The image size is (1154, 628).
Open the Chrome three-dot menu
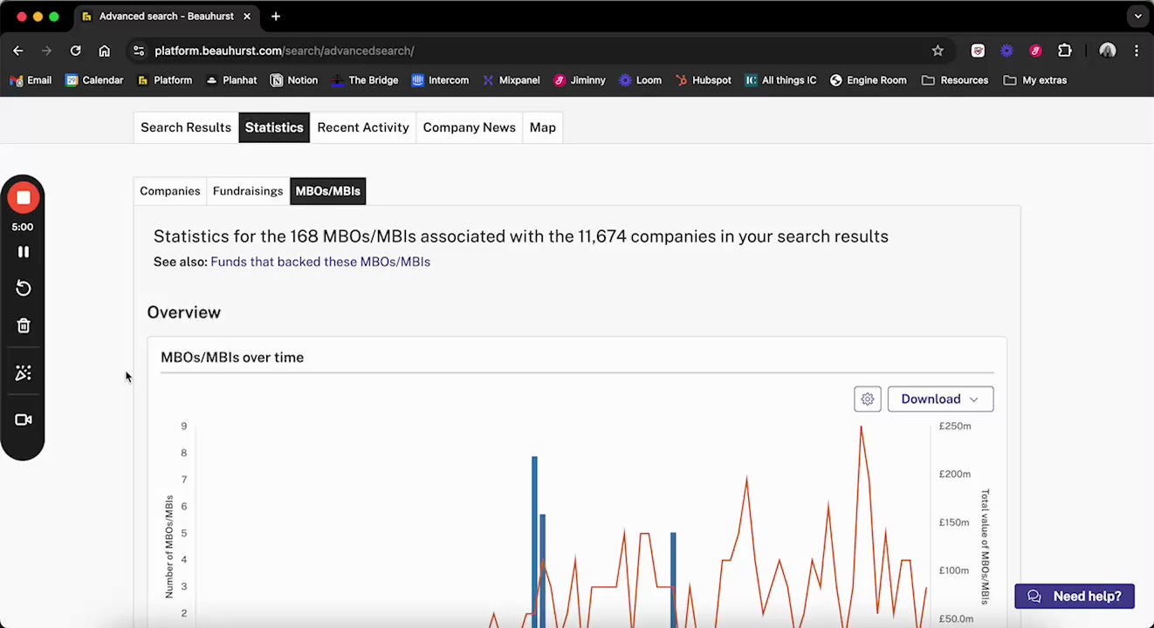click(1137, 51)
